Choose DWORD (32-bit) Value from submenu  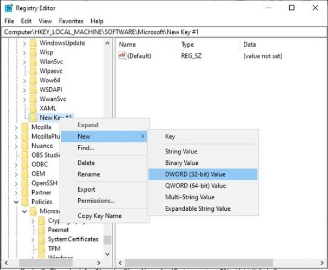pos(195,174)
